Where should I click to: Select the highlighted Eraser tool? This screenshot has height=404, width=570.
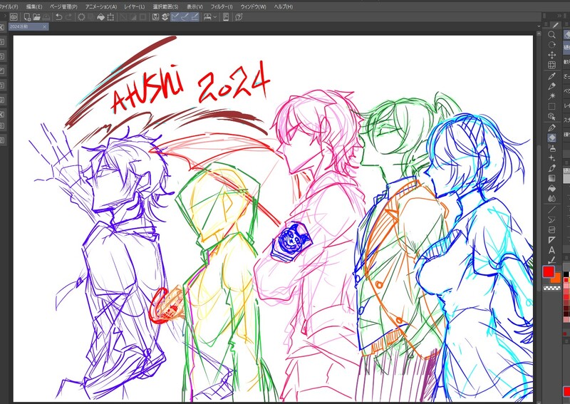551,138
